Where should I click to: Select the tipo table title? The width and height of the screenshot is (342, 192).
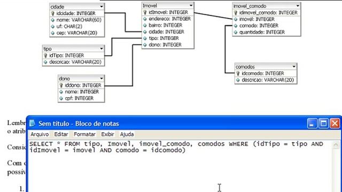[48, 49]
